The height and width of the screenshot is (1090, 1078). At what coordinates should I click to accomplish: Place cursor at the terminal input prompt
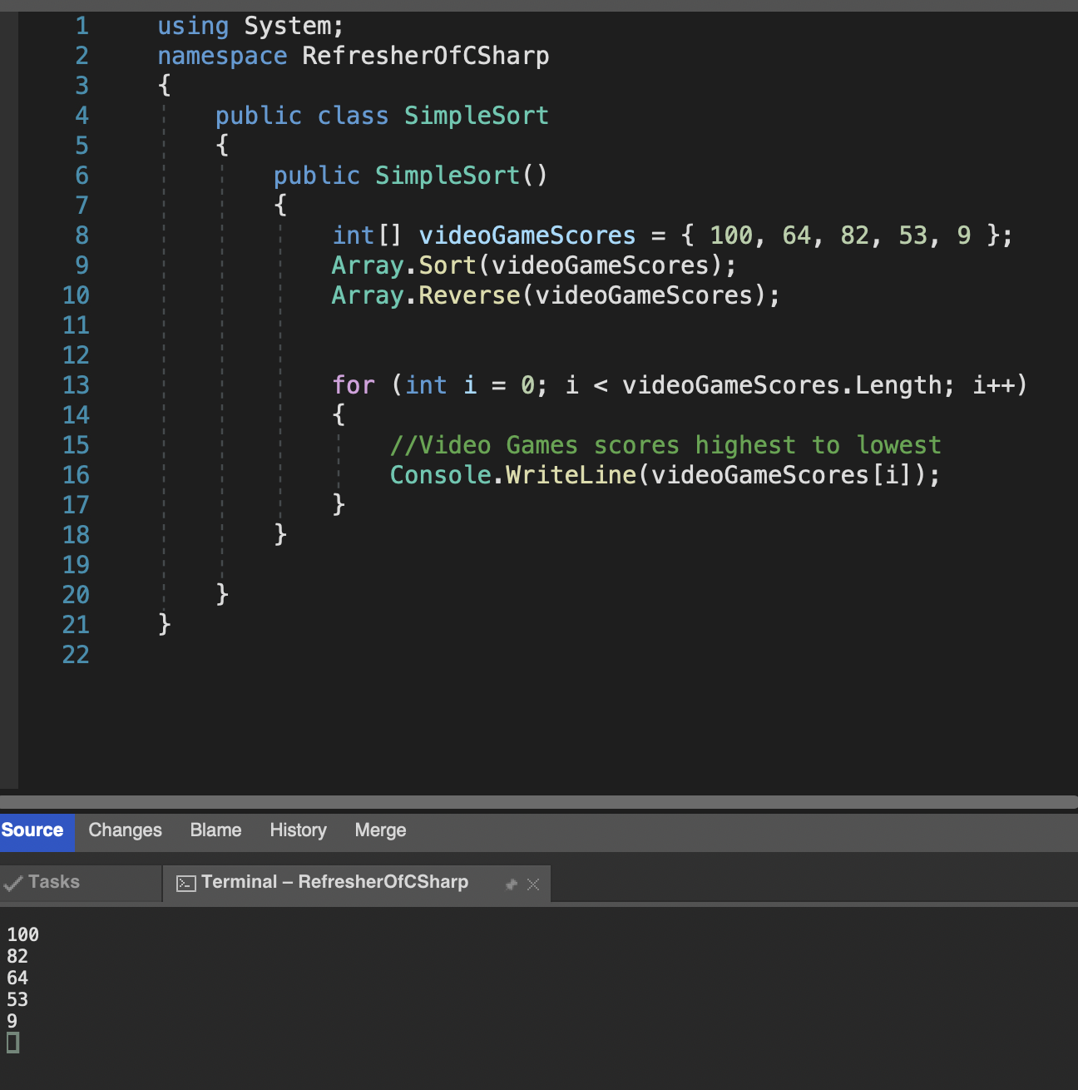(x=12, y=1043)
